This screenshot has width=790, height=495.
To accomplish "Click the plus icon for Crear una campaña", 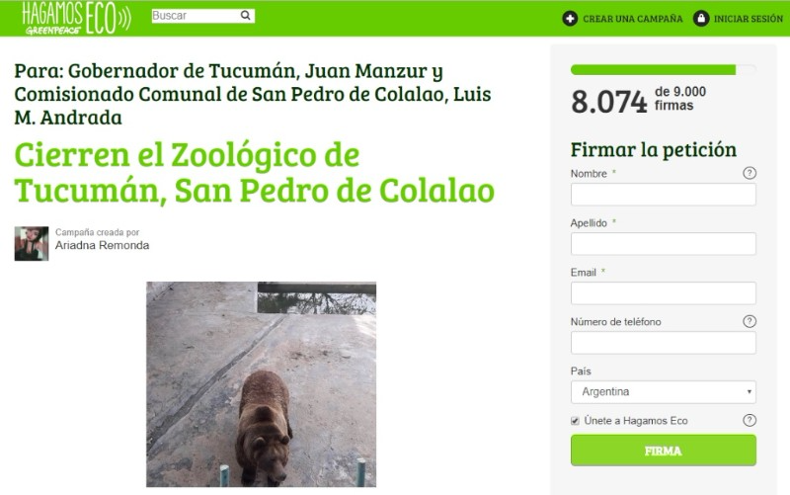I will (x=570, y=19).
